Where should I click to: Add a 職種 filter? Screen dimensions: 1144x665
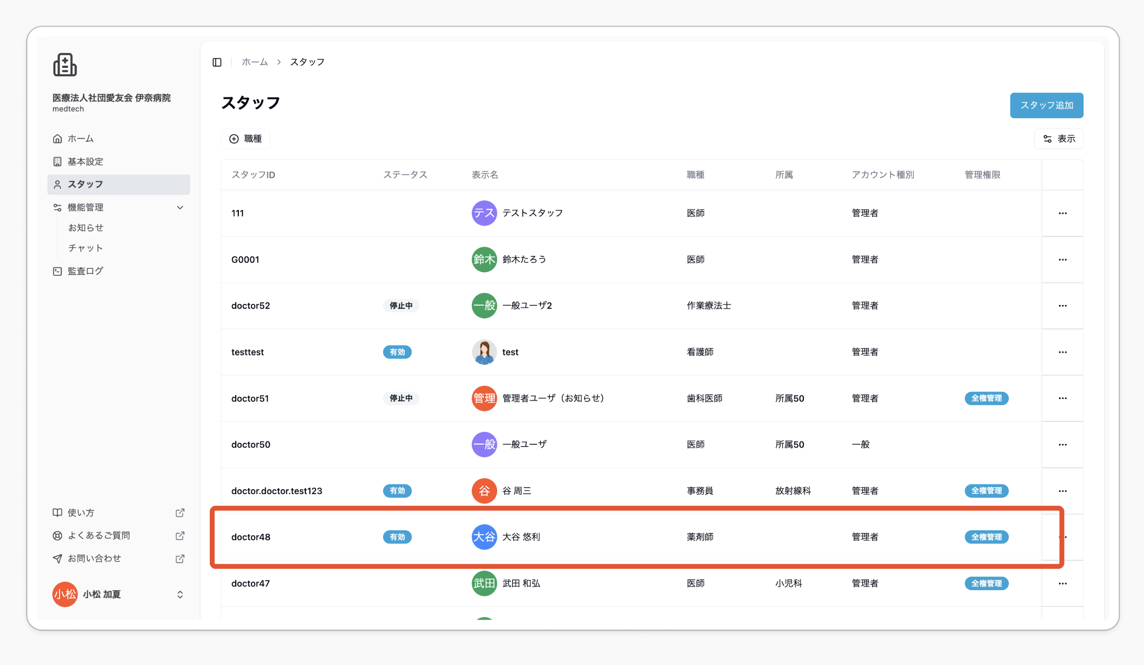point(245,139)
